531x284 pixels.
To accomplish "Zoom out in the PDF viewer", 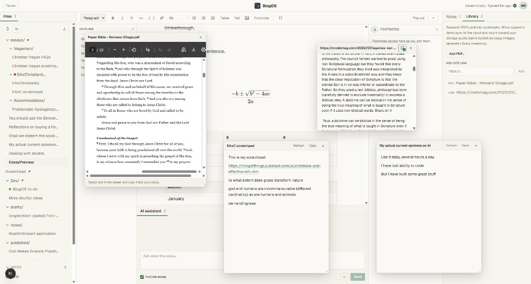I will click(x=115, y=50).
